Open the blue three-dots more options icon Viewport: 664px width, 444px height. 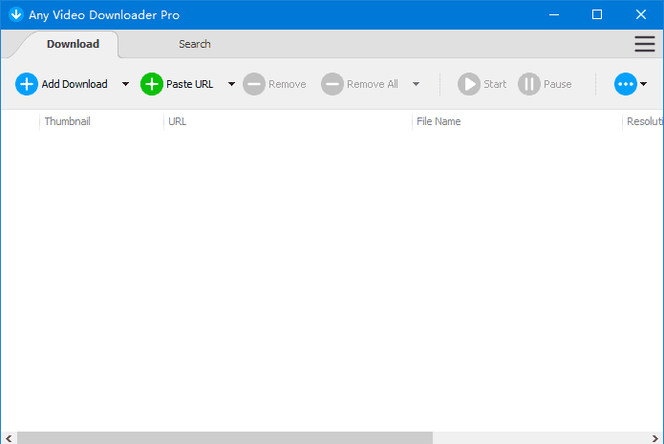(x=626, y=84)
